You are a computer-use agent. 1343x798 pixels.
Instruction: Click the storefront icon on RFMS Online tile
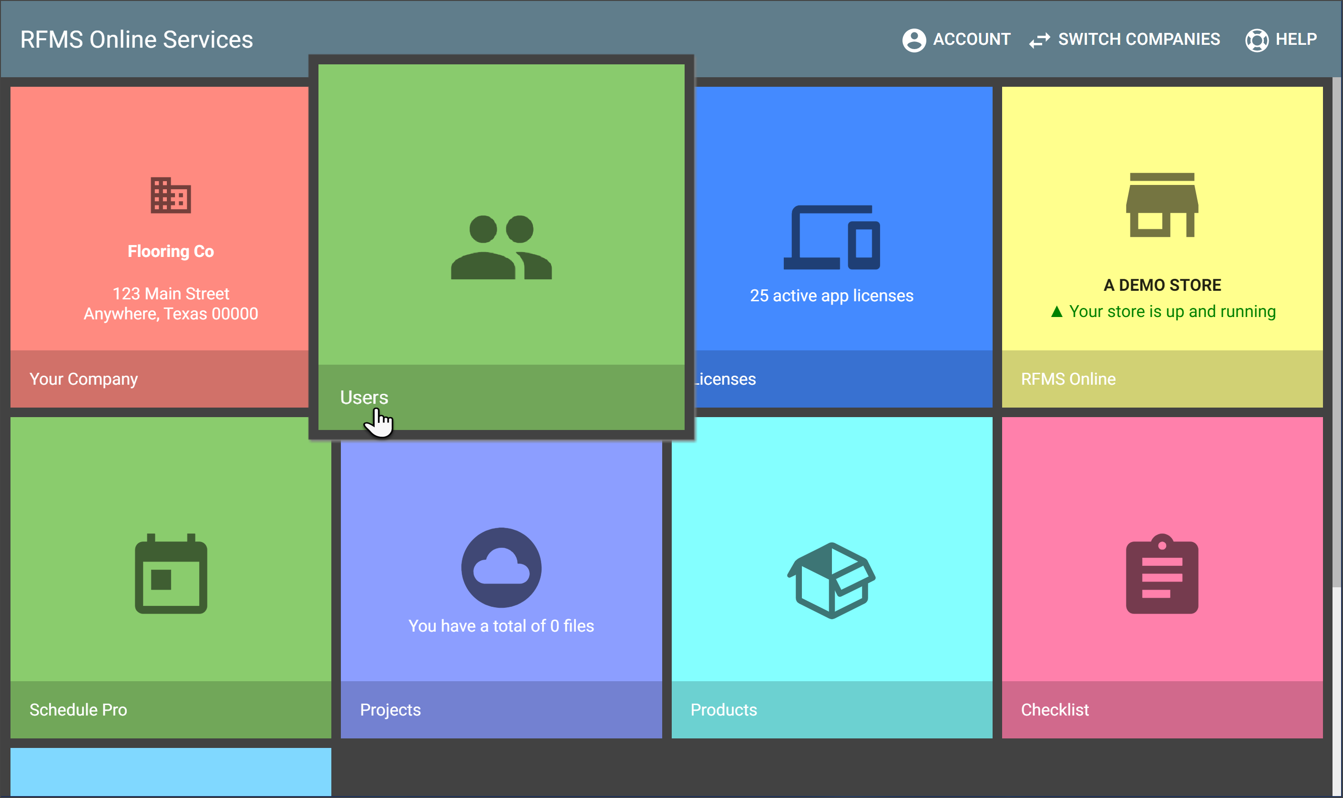click(1162, 205)
